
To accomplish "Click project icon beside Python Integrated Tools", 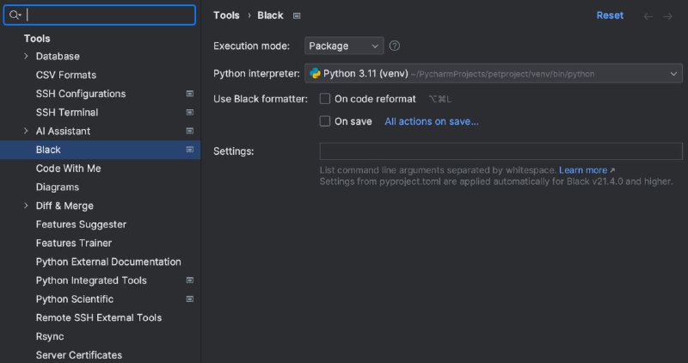I will tap(189, 280).
